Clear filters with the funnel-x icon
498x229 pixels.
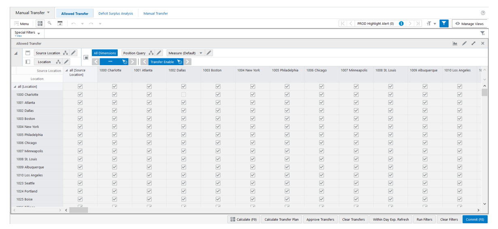tap(483, 33)
